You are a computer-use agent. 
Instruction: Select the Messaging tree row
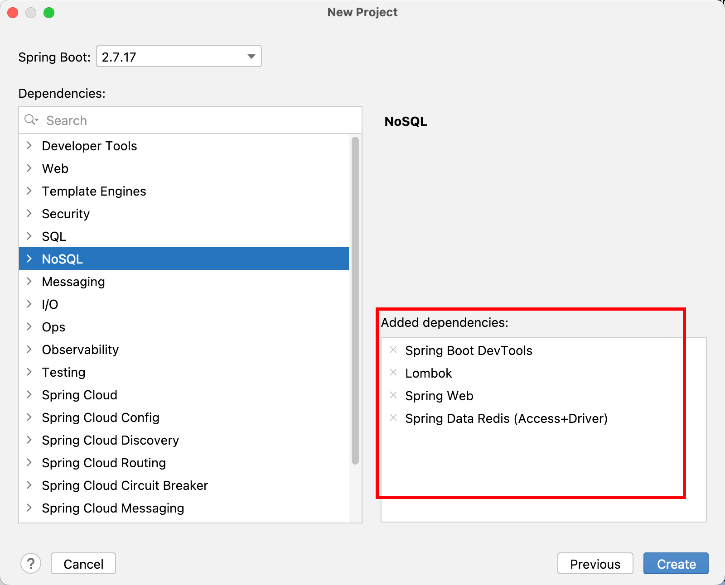pos(184,281)
